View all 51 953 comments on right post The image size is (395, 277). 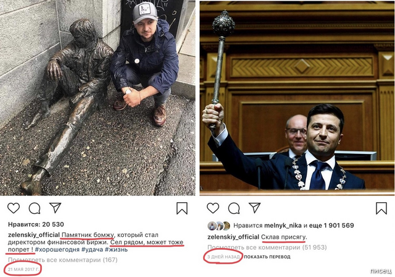[x=267, y=247]
